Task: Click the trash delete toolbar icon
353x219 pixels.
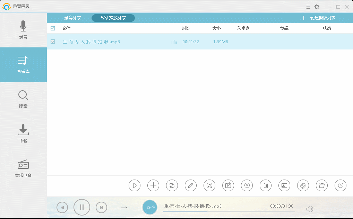Action: pyautogui.click(x=266, y=185)
